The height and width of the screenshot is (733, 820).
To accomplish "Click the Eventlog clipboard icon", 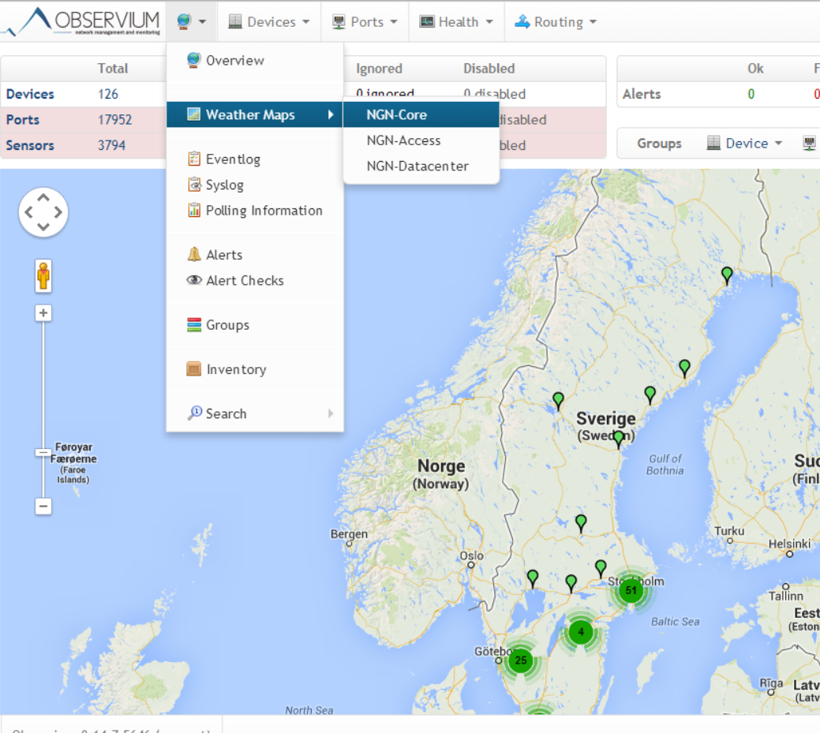I will click(194, 158).
